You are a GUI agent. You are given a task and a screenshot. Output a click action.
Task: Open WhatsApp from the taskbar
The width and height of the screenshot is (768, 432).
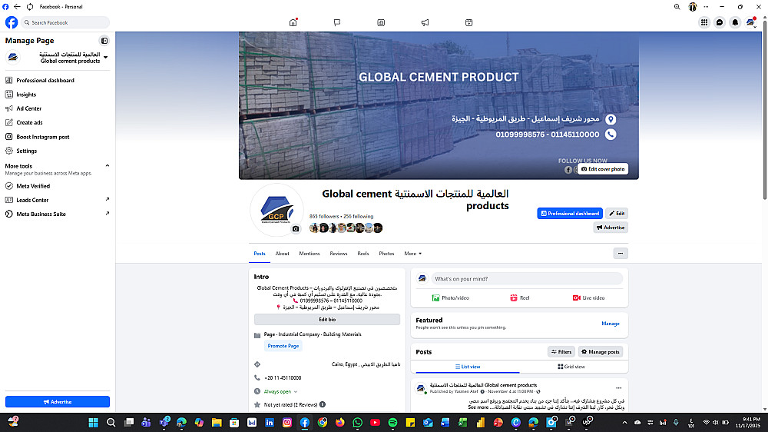358,423
